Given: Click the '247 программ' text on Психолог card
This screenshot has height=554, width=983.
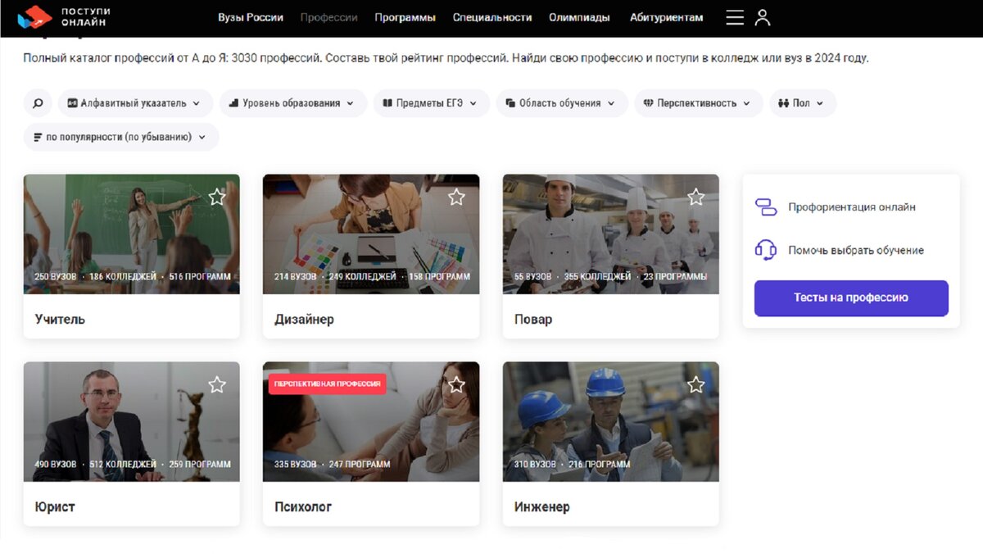Looking at the screenshot, I should tap(360, 465).
